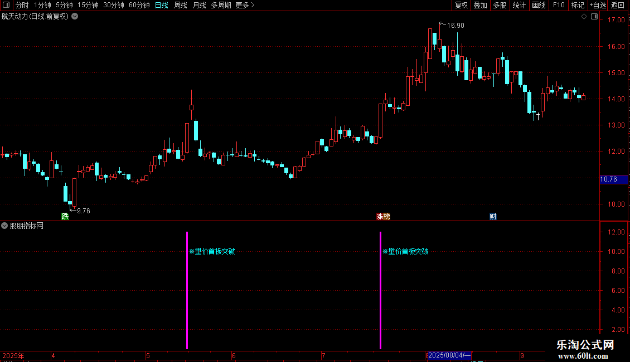Expand the 股朋指标网 indicator menu
Screen dimensions: 630x362
[x=4, y=226]
